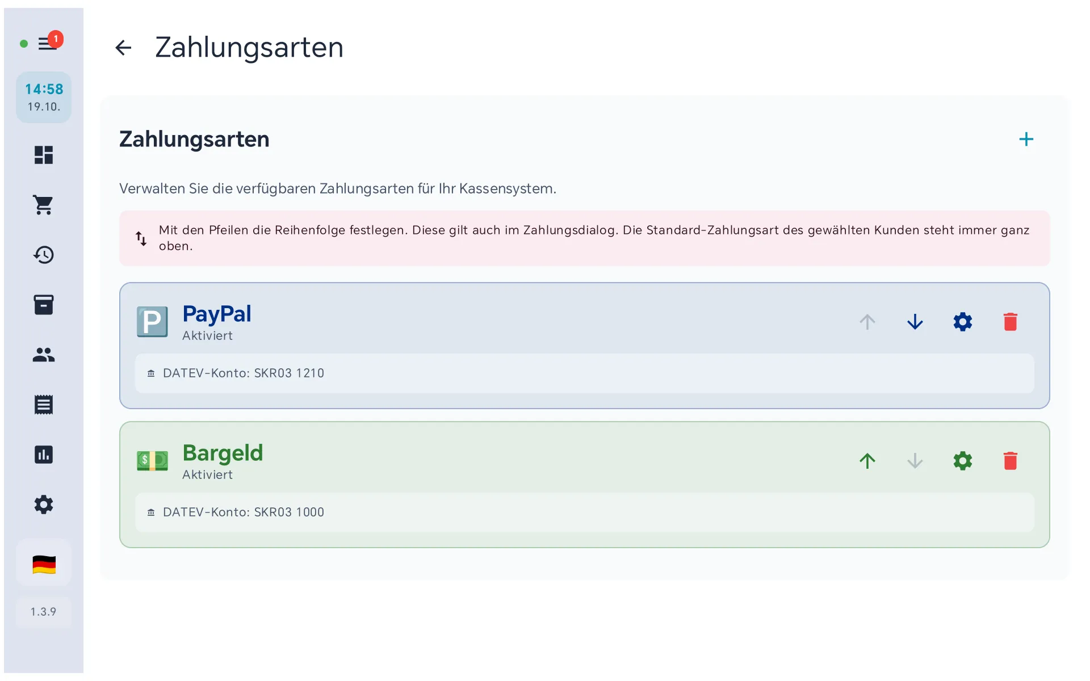Click the version number 1.3.9
Screen dimensions: 1090x681
(44, 612)
